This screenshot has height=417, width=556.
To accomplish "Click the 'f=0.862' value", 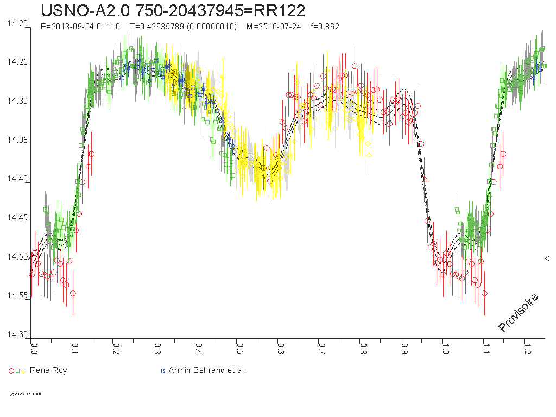I will tap(325, 27).
